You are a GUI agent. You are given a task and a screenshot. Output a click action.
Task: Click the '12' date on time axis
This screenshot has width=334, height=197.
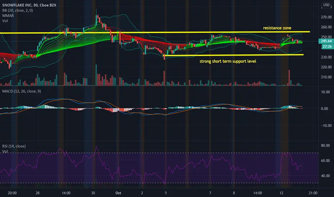coord(281,193)
